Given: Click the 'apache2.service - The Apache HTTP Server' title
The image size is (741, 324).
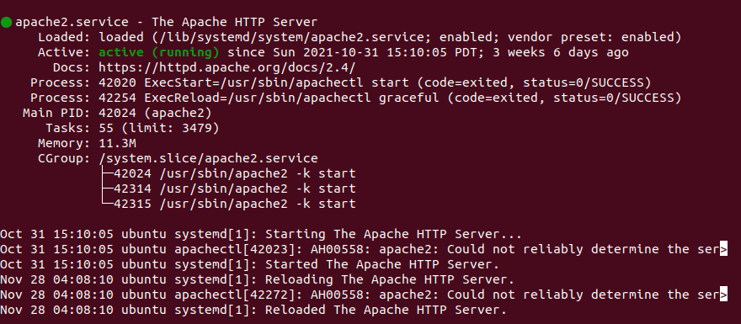Looking at the screenshot, I should [167, 22].
